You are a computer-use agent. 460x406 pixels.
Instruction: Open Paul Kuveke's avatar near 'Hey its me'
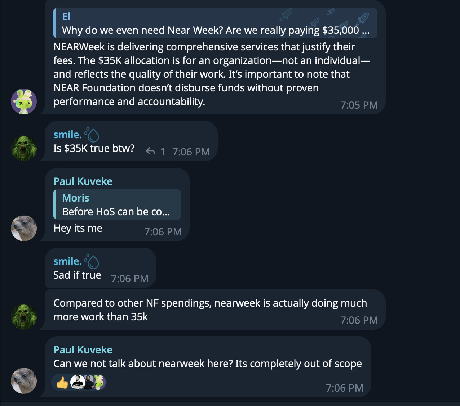coord(24,228)
